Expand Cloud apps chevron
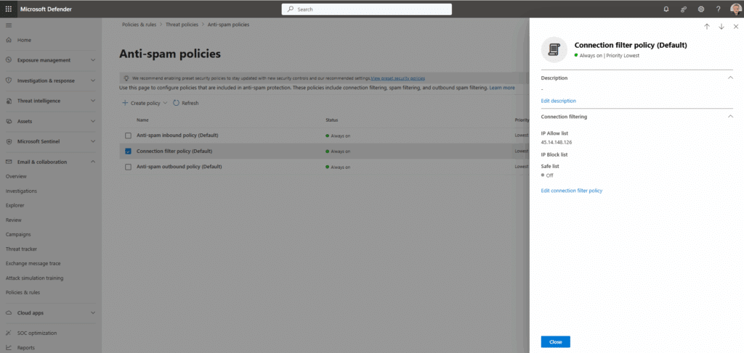Screen dimensions: 744x353 93,313
